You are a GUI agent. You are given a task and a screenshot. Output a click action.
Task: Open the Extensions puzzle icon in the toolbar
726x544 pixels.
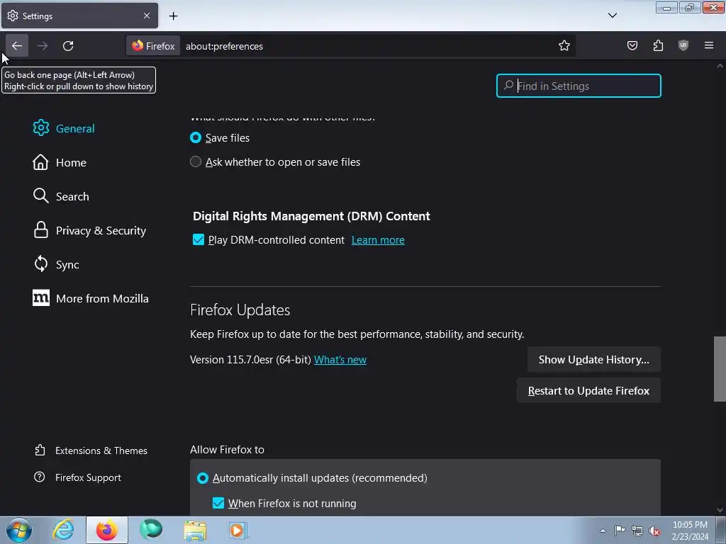[x=658, y=45]
